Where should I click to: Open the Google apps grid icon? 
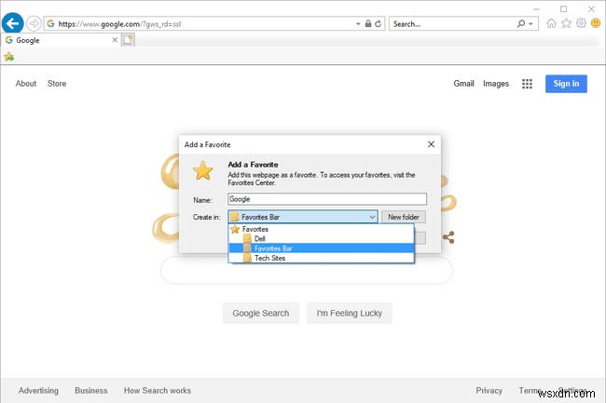pyautogui.click(x=527, y=84)
